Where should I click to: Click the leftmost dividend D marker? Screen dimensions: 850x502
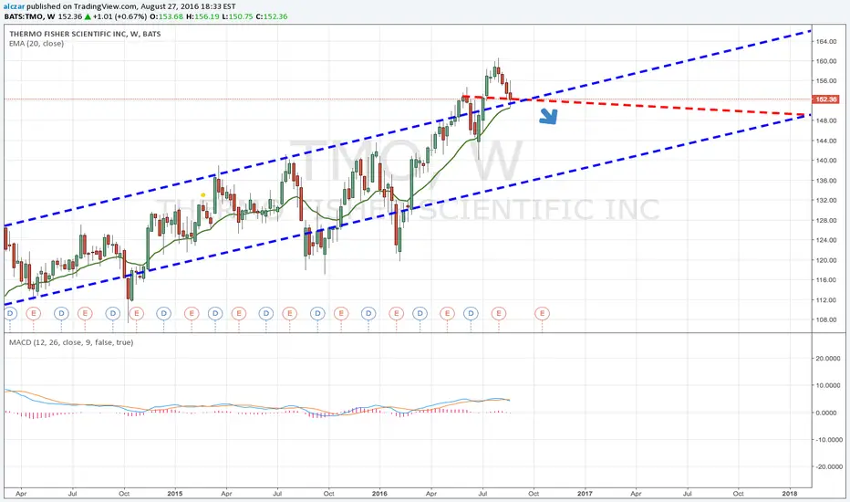(x=9, y=313)
